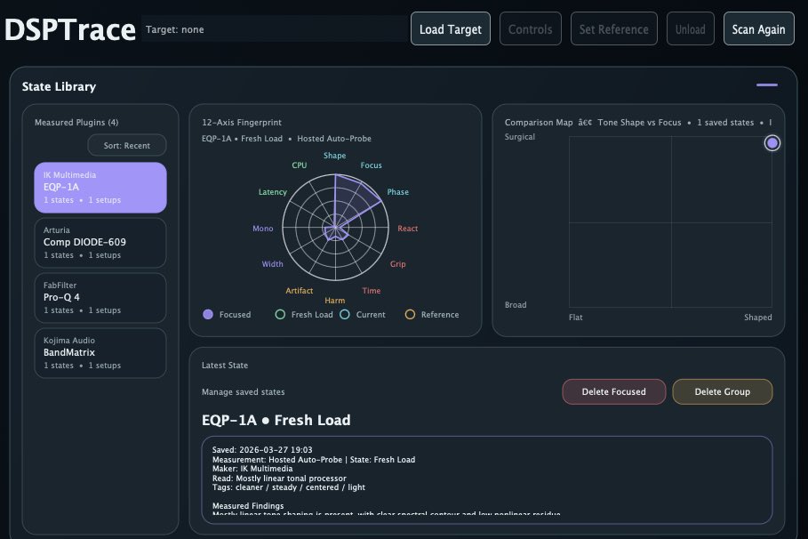
Task: Toggle the Fresh Load legend marker
Action: [280, 315]
